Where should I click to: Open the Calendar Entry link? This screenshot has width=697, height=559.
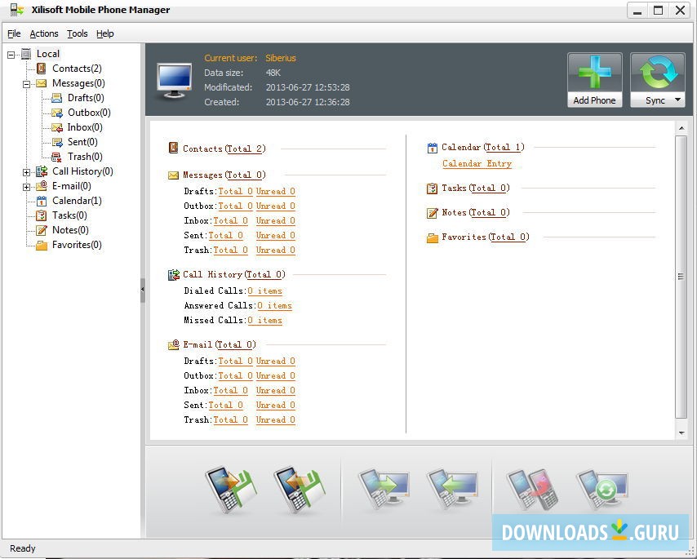coord(477,163)
